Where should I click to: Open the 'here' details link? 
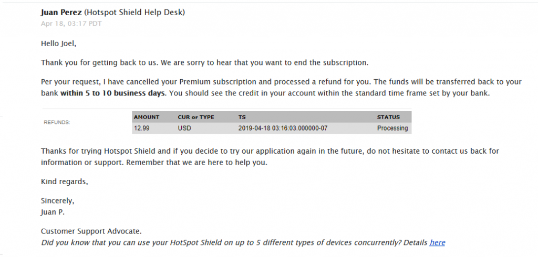(437, 243)
